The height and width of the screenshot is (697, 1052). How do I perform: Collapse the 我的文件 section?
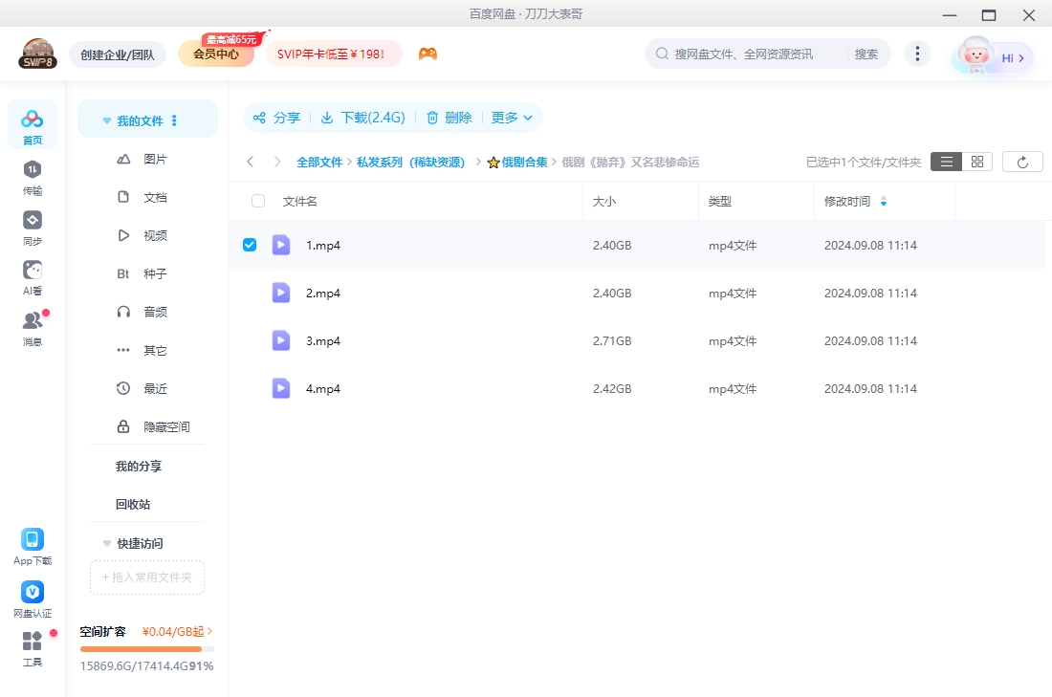click(106, 119)
